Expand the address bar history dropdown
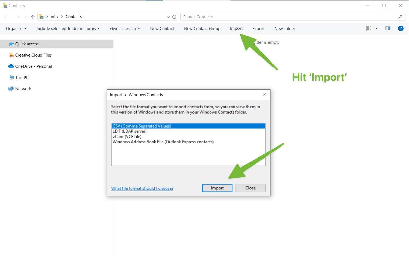 [168, 17]
